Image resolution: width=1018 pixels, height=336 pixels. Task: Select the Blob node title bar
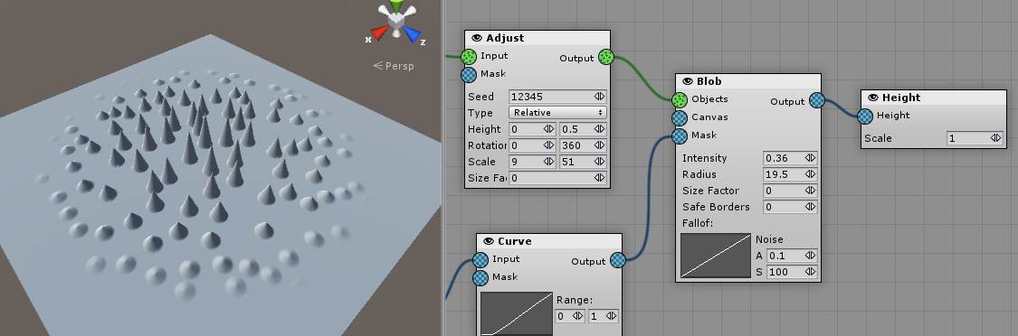coord(748,81)
